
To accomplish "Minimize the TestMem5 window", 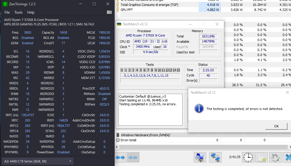I will click(x=190, y=24).
